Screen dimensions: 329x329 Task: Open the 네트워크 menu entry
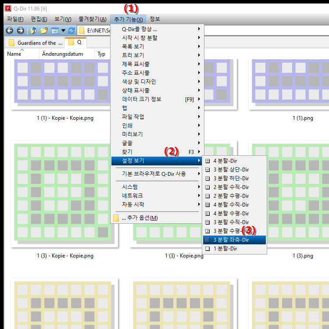coord(157,196)
